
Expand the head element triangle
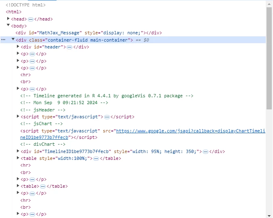[x=8, y=19]
